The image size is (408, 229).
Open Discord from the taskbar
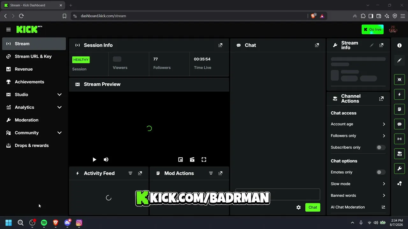(x=67, y=223)
